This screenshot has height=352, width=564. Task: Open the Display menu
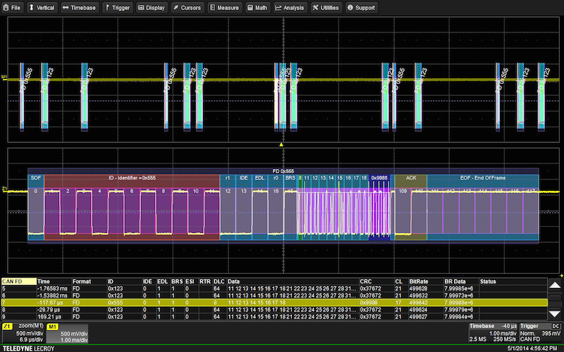(x=152, y=8)
